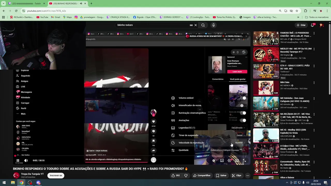Click Compartilhar button

202,175
